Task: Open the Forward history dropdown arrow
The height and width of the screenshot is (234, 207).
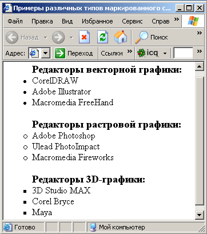Action: click(71, 37)
